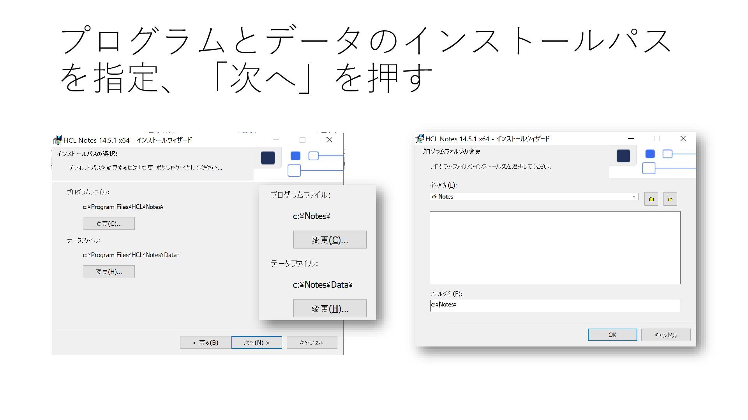Click the dark navy square in right dialog
748x420 pixels.
(623, 156)
